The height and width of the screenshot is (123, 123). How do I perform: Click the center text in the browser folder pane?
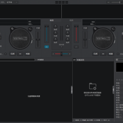pos(34,96)
